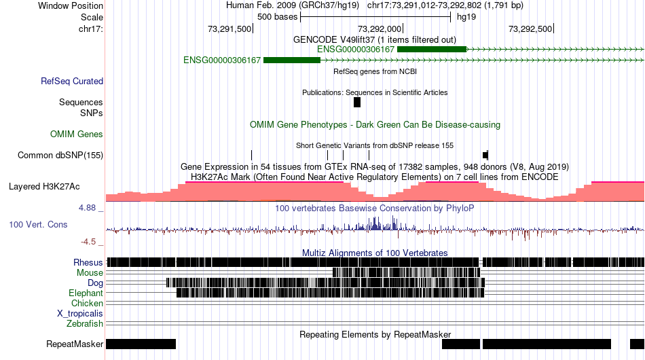Click the Multiz Alignments of 100 Vertebrates title
645x360 pixels.
coord(375,253)
